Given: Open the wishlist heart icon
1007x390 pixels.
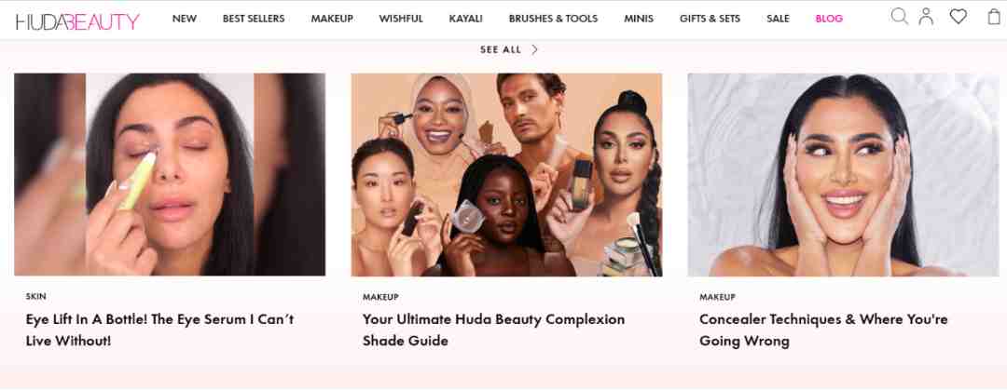Looking at the screenshot, I should point(959,17).
